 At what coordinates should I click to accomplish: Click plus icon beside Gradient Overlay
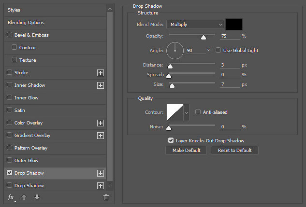click(101, 136)
